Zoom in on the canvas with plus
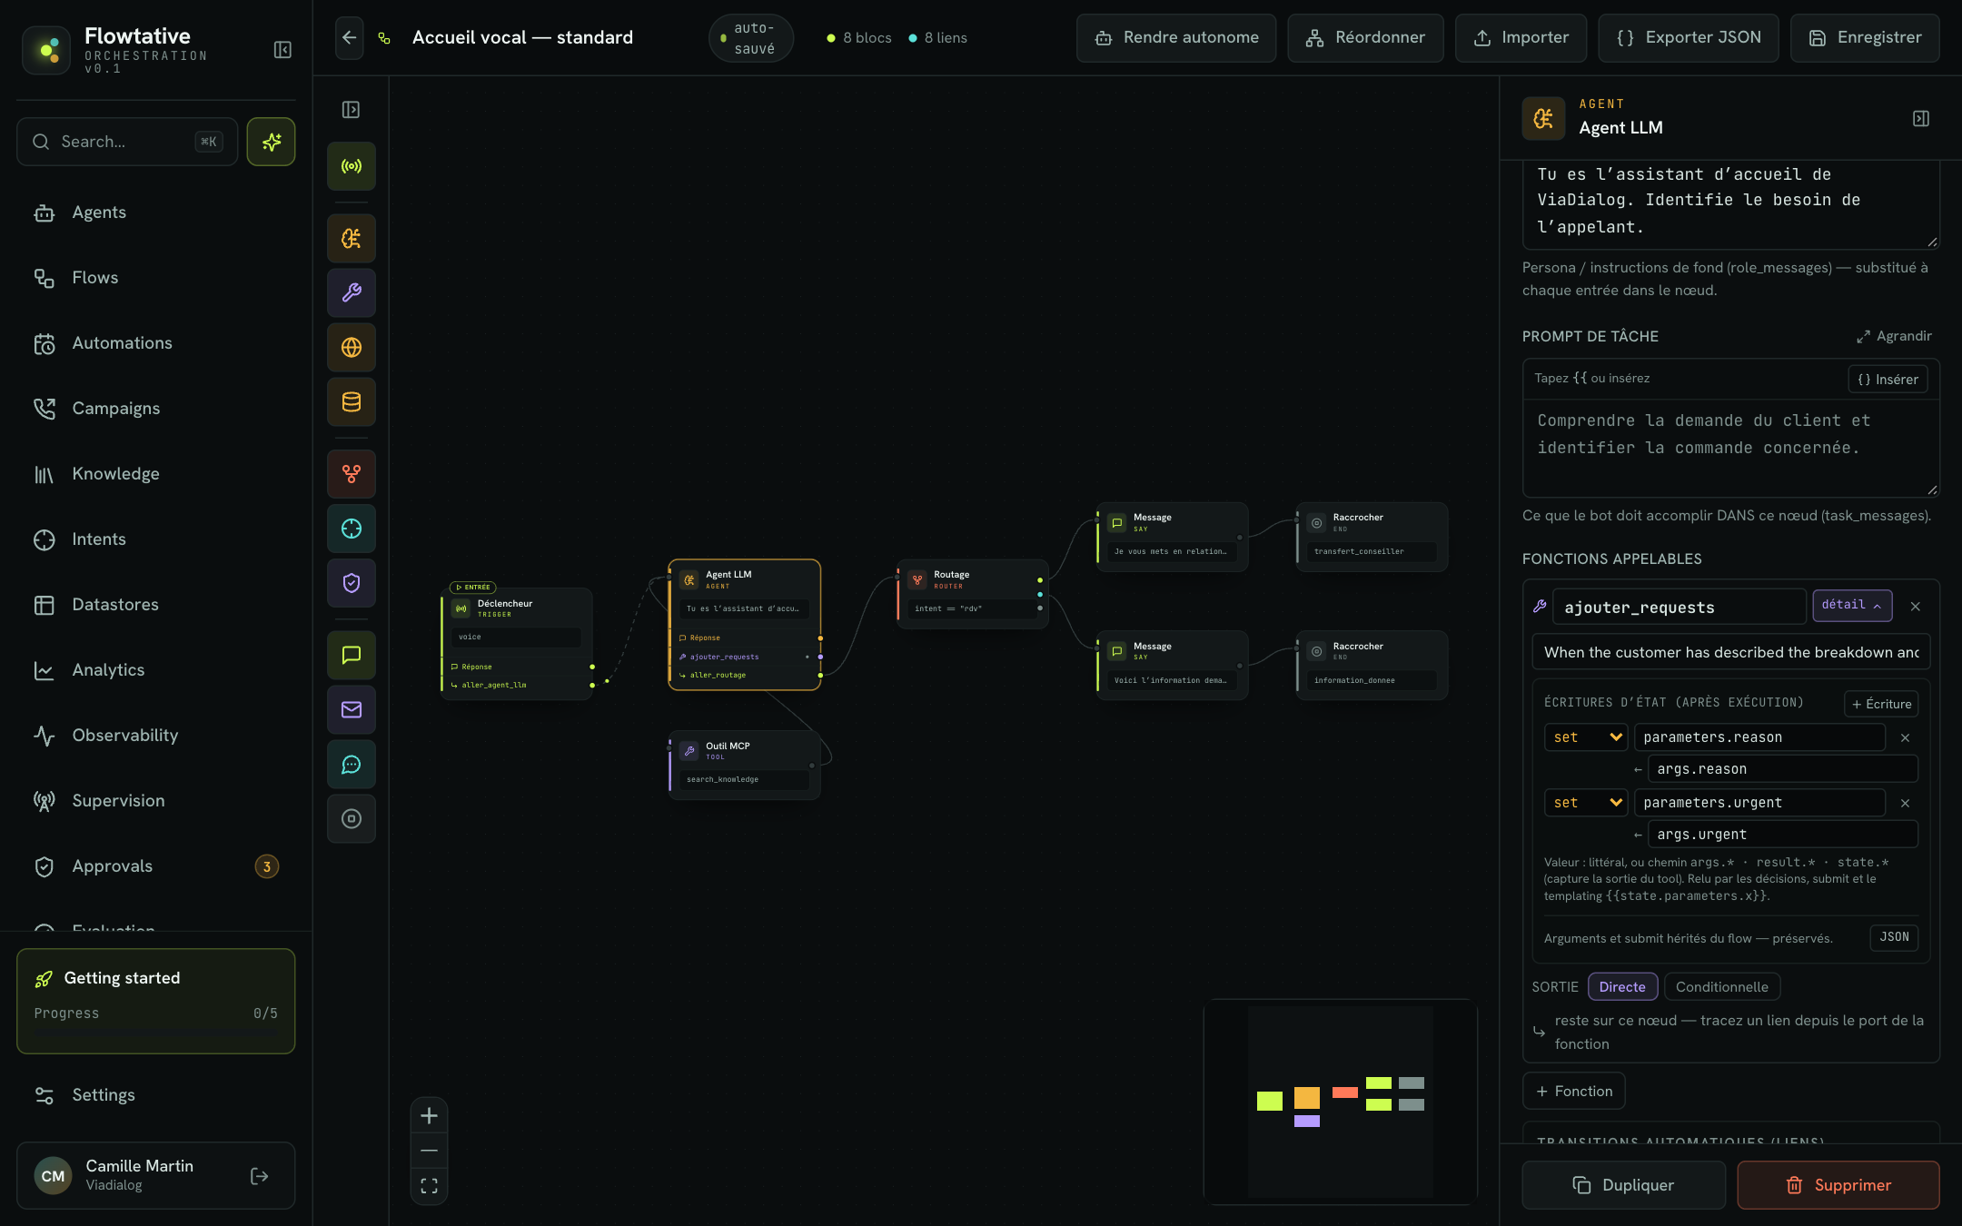 coord(430,1116)
